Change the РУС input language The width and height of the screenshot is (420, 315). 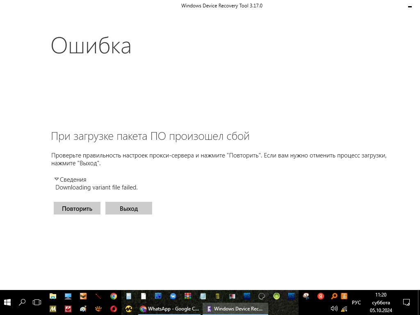[356, 302]
